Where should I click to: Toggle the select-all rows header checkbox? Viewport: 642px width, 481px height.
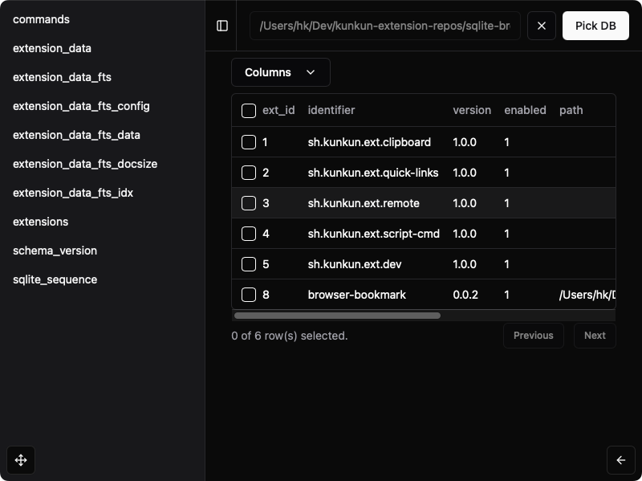coord(249,111)
